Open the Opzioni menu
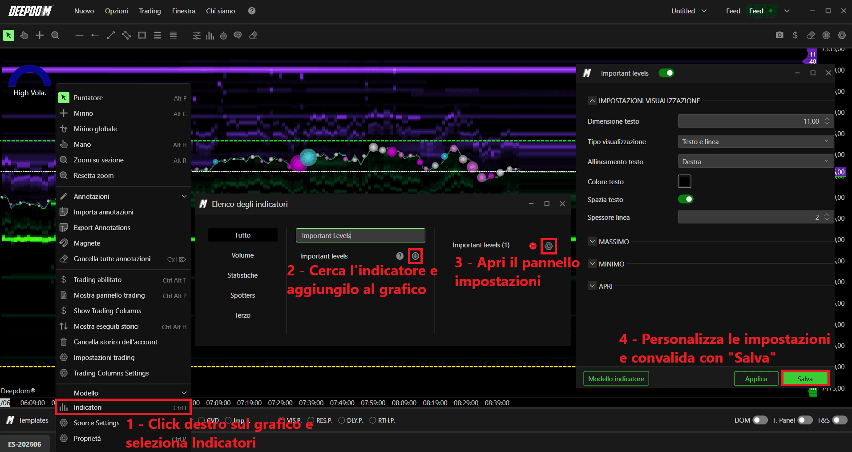852x452 pixels. pos(117,11)
